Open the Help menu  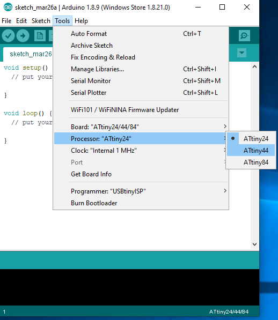pos(81,21)
